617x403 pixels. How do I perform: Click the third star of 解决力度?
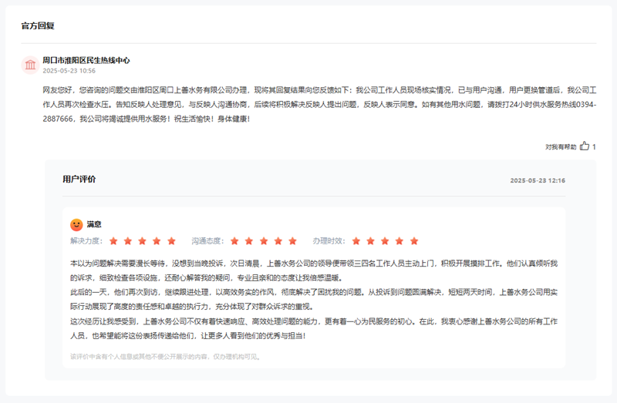click(142, 240)
